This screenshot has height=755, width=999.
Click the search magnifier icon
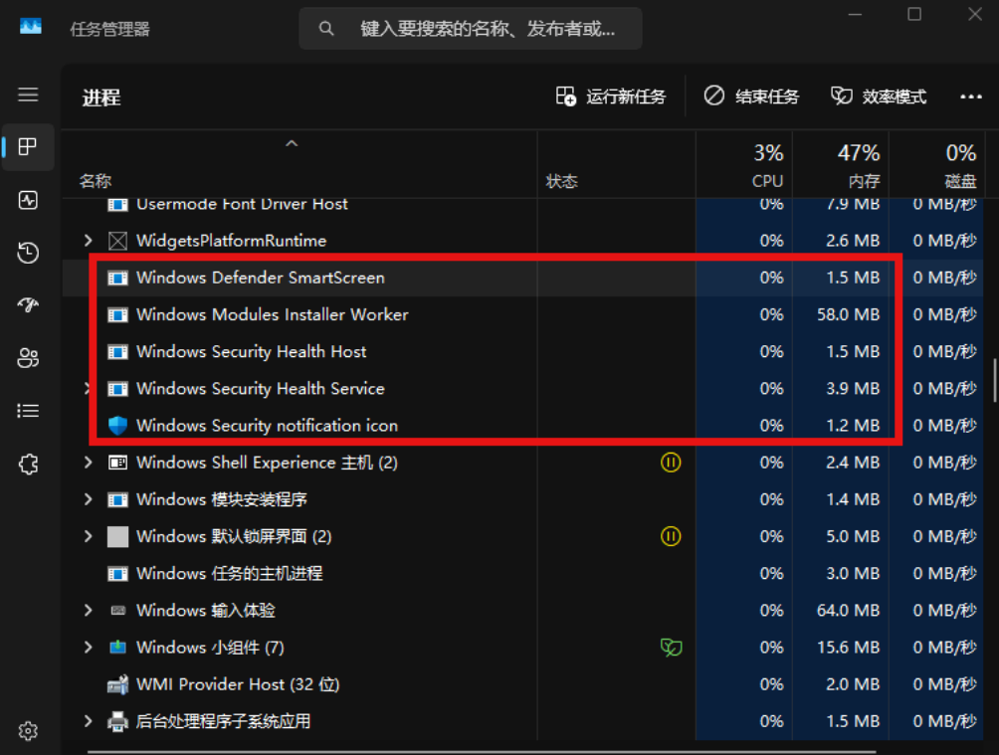[x=326, y=29]
